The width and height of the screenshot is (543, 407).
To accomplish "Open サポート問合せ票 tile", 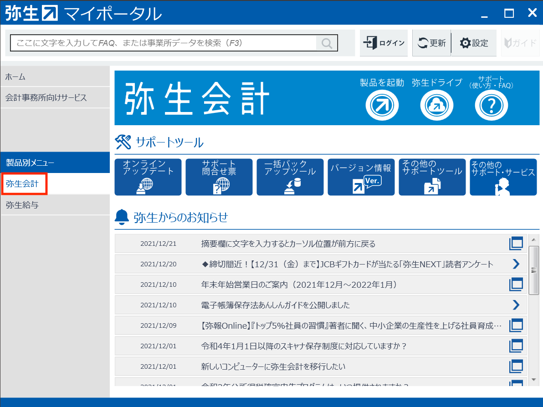I will pos(219,177).
